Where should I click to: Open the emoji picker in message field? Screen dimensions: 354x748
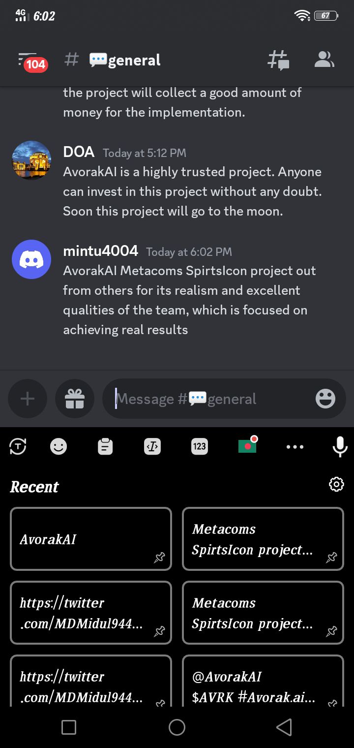point(325,399)
